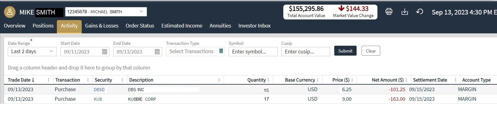Sort by the Account Type header
The width and height of the screenshot is (497, 122).
click(476, 80)
